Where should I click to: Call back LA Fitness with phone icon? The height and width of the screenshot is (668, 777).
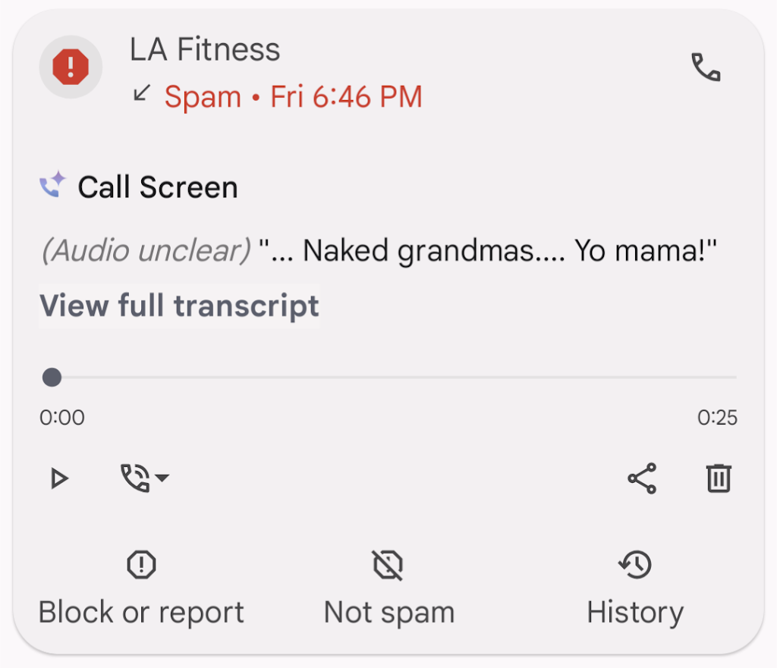706,67
